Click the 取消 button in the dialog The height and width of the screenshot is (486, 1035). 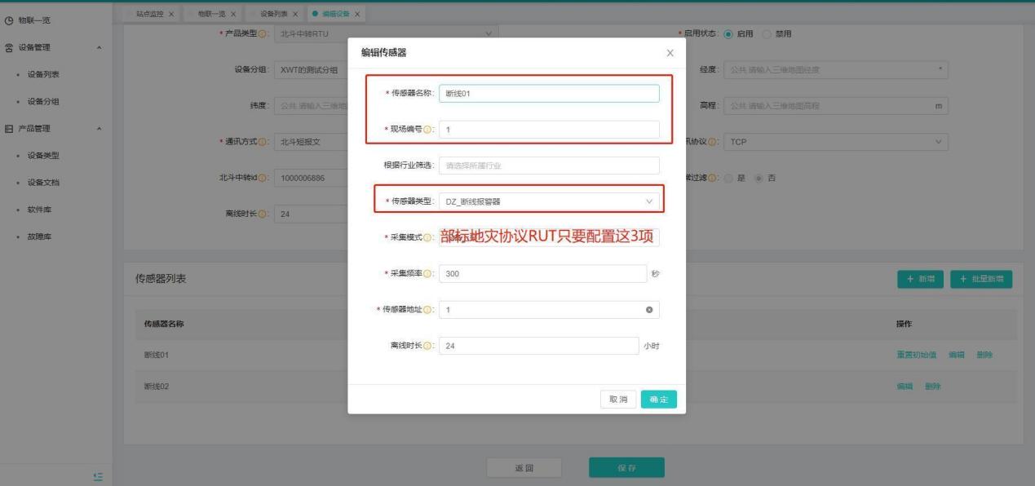point(619,400)
